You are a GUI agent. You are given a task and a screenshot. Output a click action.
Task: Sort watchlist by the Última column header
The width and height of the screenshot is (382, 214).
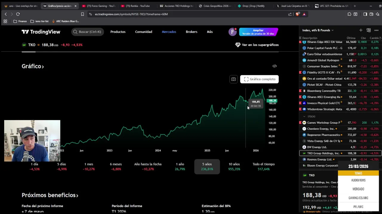[x=351, y=38]
